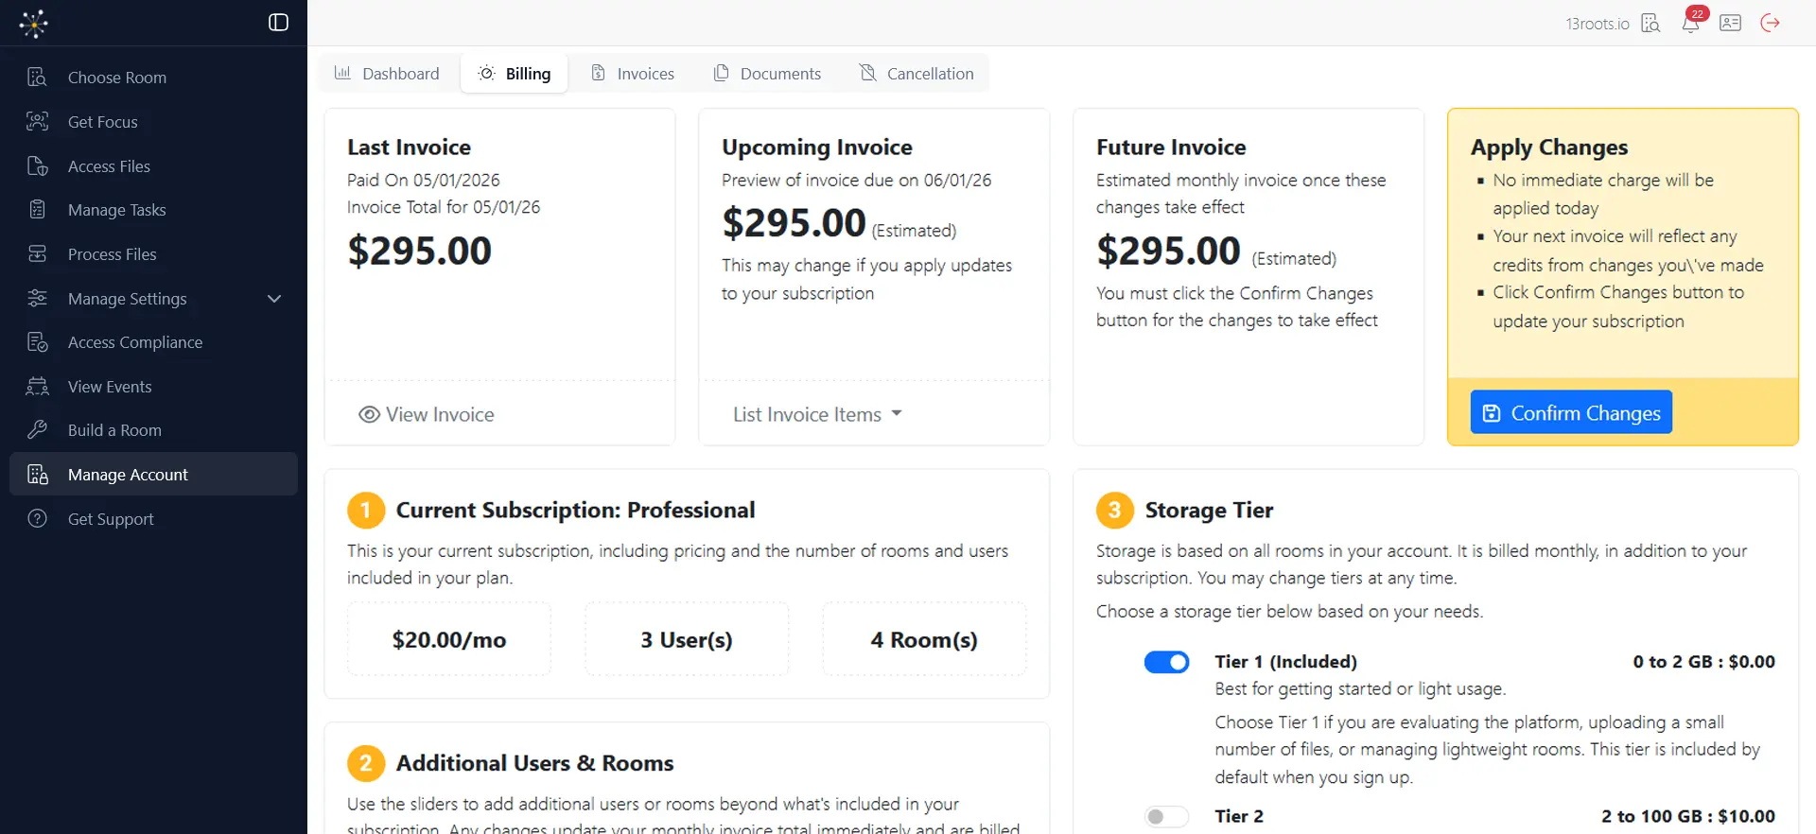1816x834 pixels.
Task: Open Manage Account in the sidebar
Action: click(153, 474)
